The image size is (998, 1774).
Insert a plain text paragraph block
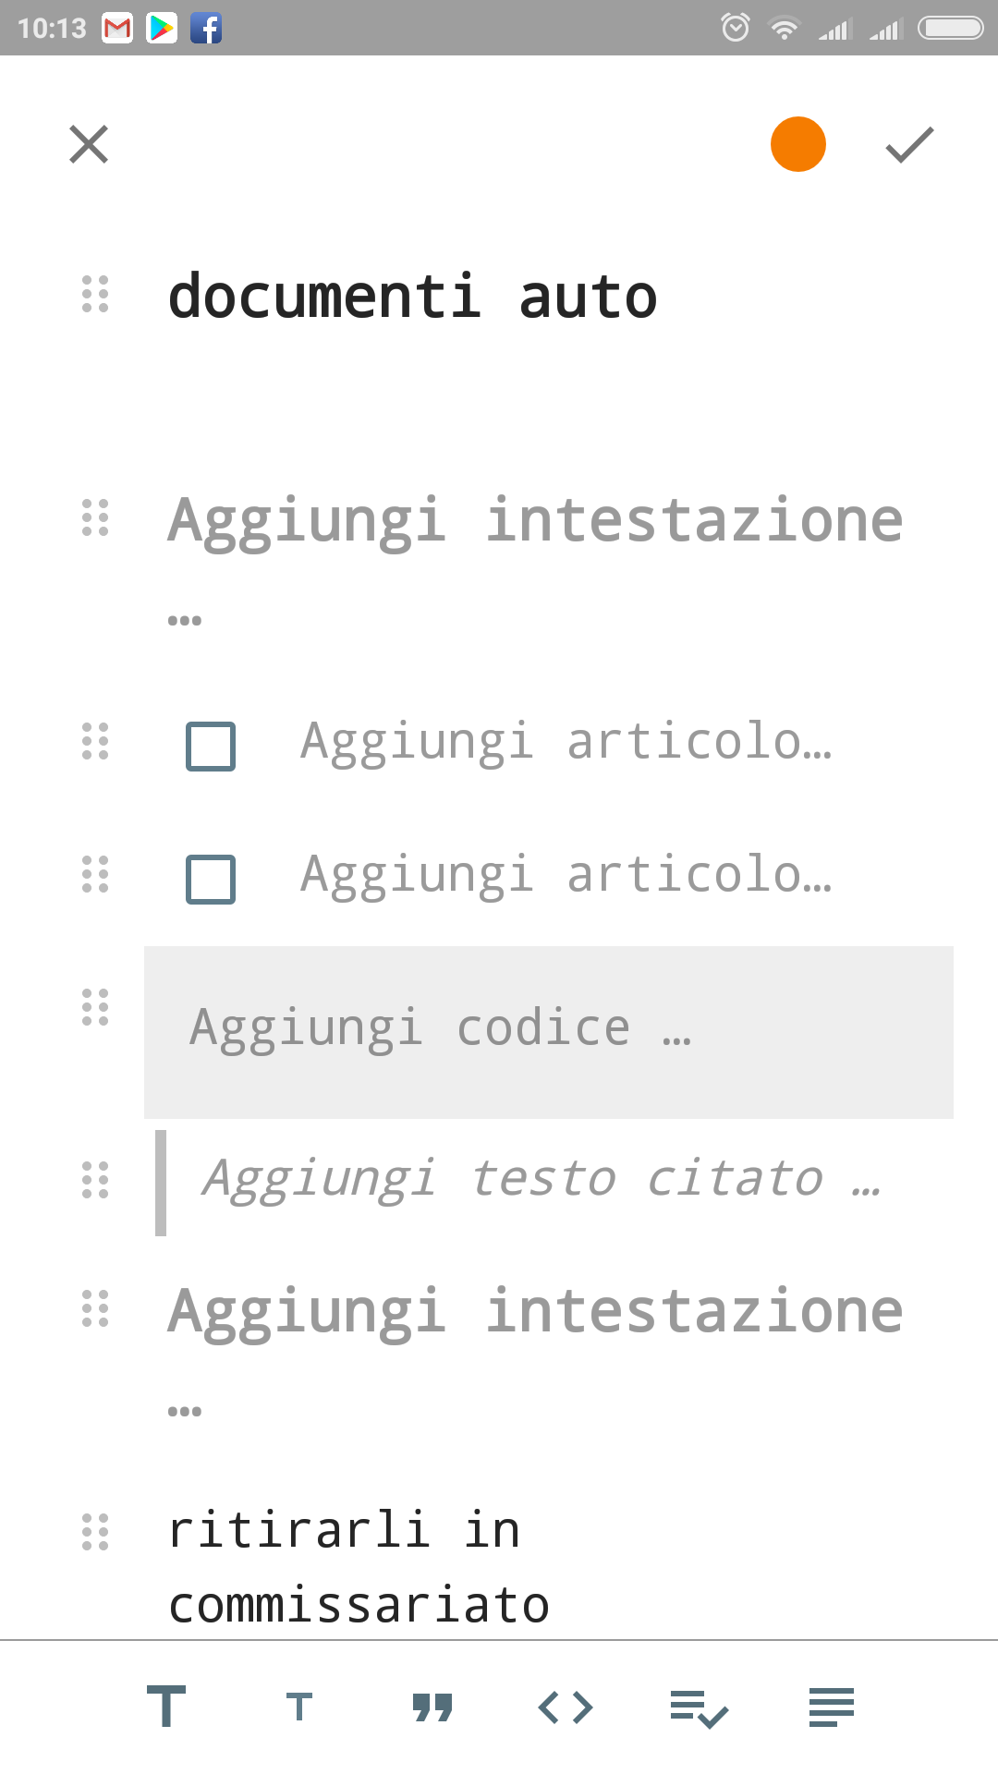832,1707
